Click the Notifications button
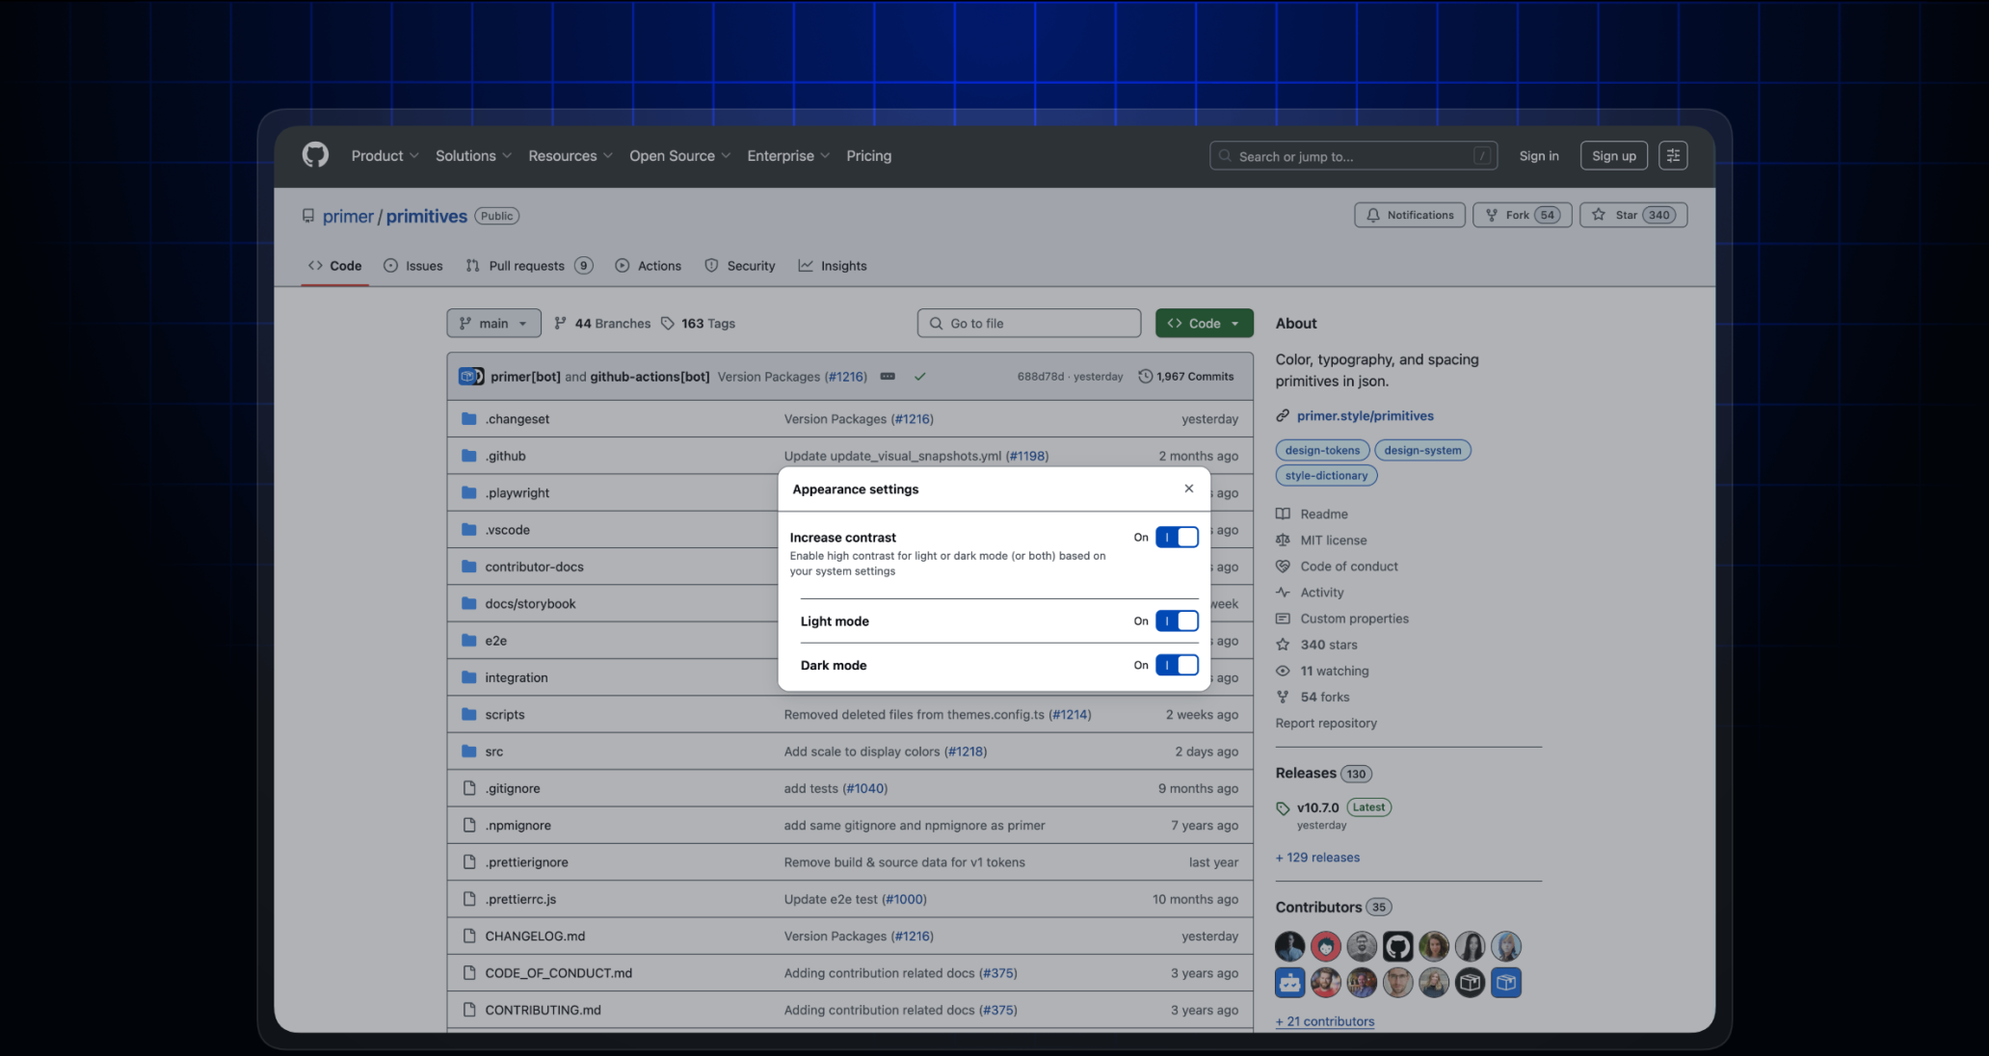 pyautogui.click(x=1410, y=215)
